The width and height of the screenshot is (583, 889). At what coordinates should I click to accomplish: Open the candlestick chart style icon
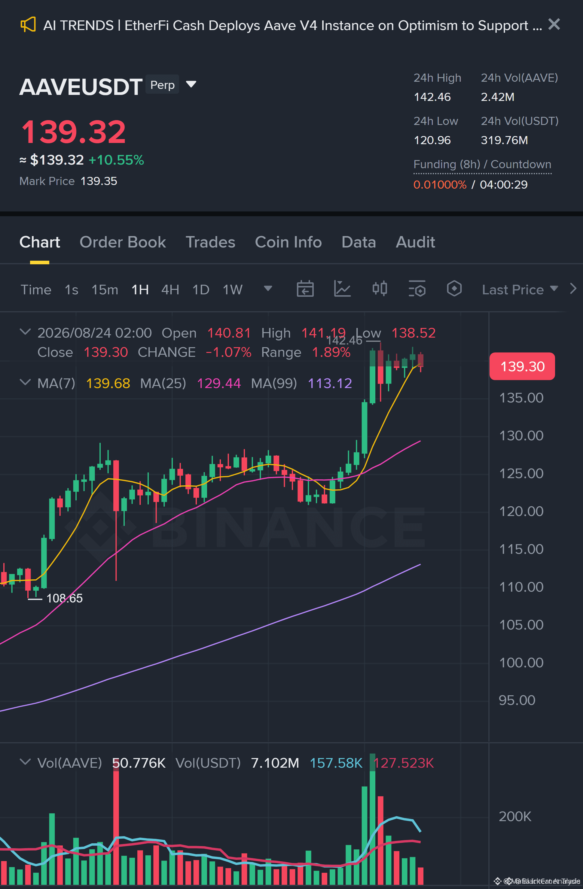[x=380, y=289]
